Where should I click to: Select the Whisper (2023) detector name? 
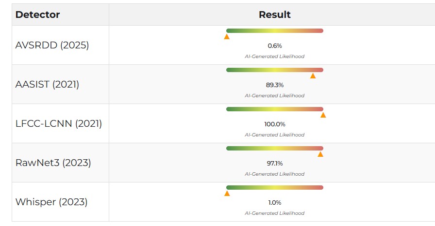[51, 202]
